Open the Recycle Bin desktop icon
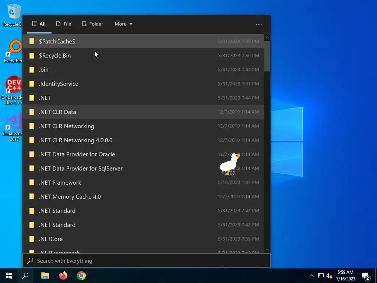 coord(13,15)
